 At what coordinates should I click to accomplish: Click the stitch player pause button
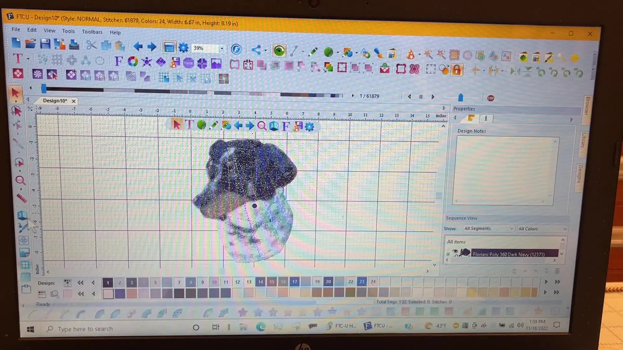(x=421, y=97)
